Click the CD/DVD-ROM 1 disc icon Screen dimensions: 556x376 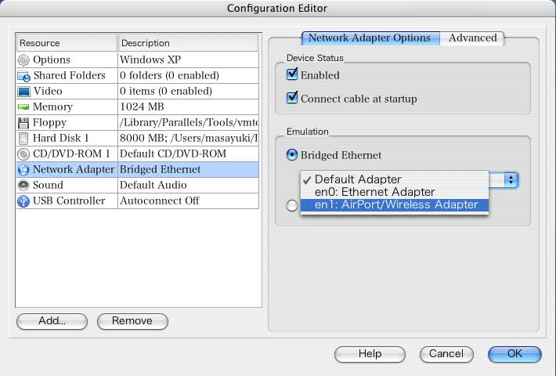tap(23, 154)
